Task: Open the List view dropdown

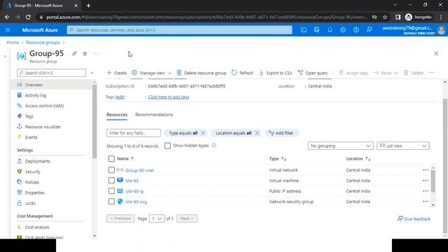Action: click(403, 146)
